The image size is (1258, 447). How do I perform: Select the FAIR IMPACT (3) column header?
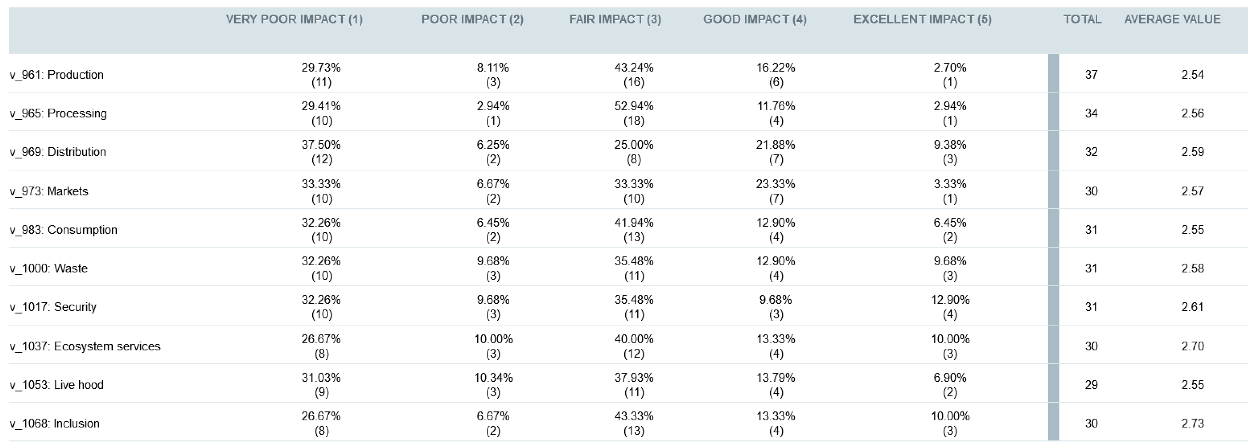615,20
